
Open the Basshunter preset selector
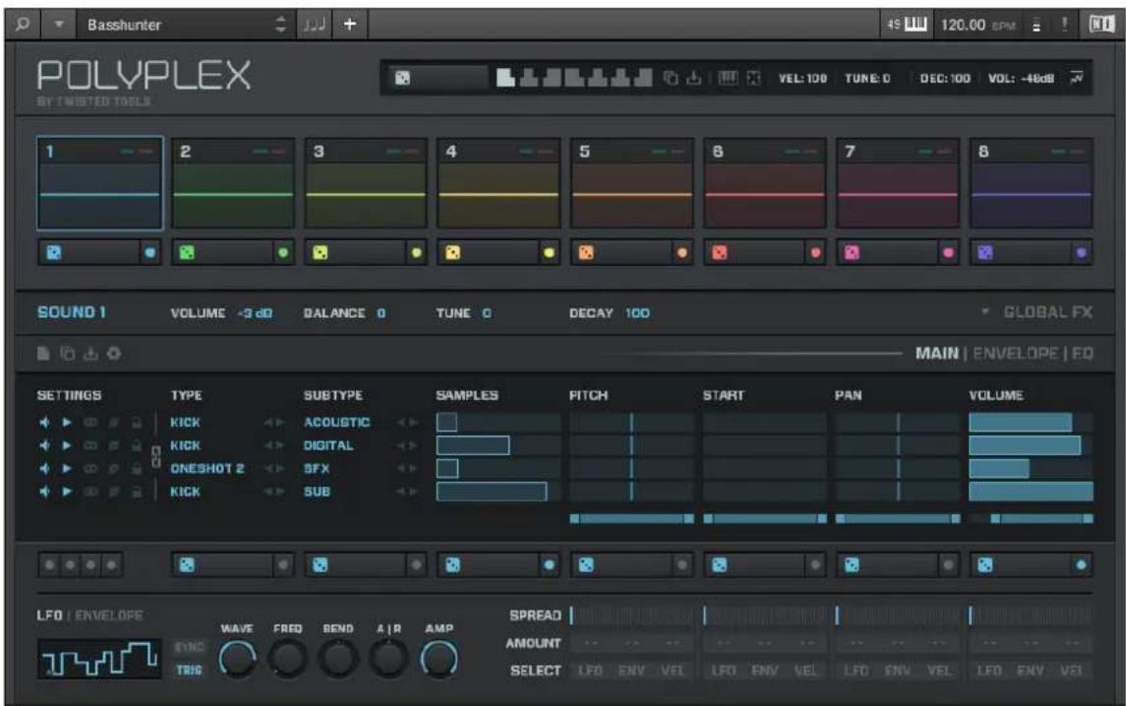[x=186, y=25]
